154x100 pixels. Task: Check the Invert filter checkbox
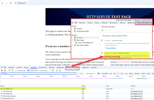(x=78, y=74)
